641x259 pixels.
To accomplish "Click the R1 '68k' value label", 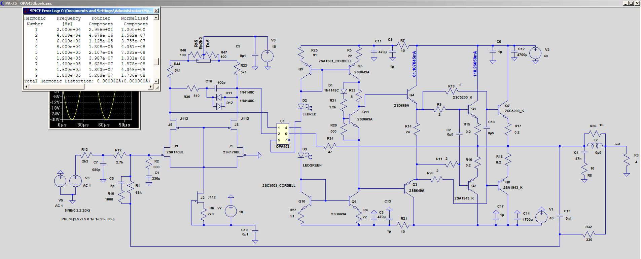I will pos(139,193).
